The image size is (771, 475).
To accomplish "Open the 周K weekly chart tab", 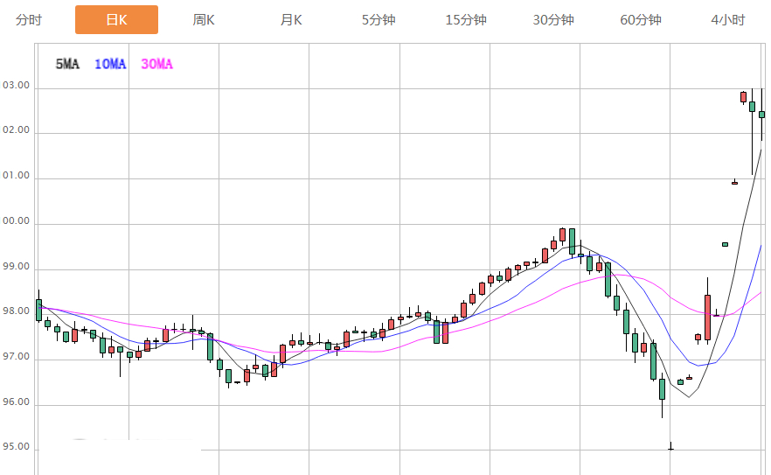I will pyautogui.click(x=204, y=20).
